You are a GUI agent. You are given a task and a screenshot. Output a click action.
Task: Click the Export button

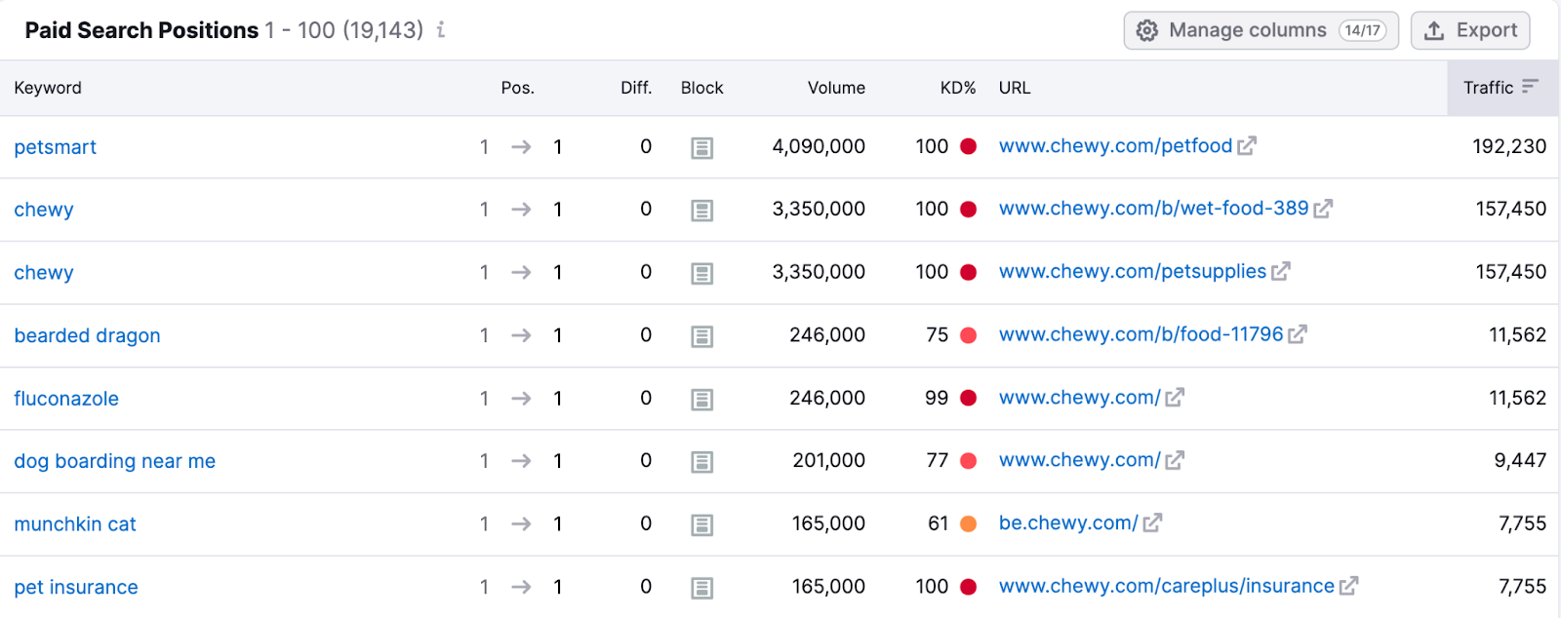[x=1470, y=30]
